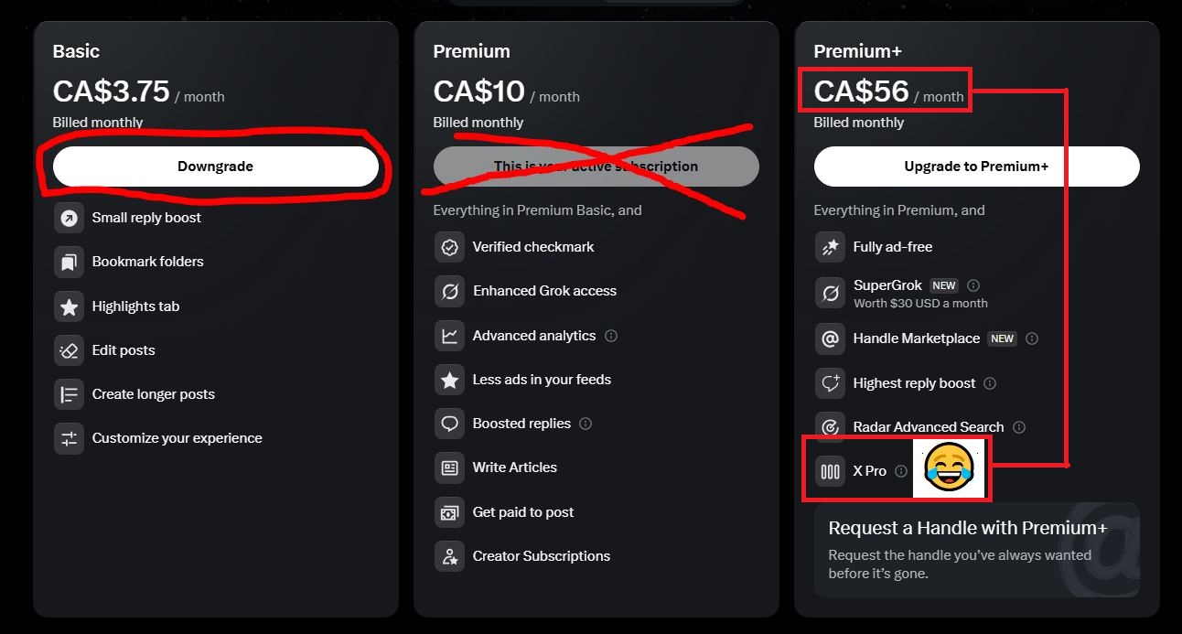Click info icon beside Boosted replies

click(x=586, y=424)
